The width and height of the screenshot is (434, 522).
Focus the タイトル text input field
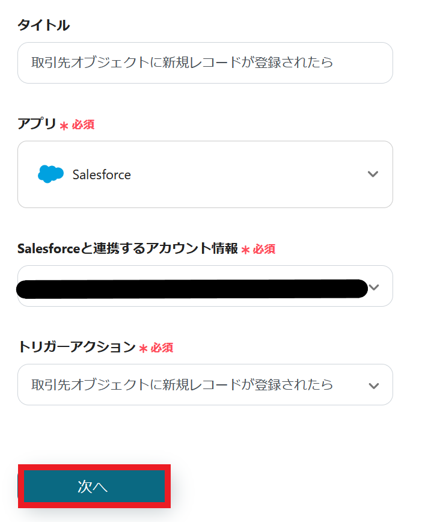tap(204, 63)
